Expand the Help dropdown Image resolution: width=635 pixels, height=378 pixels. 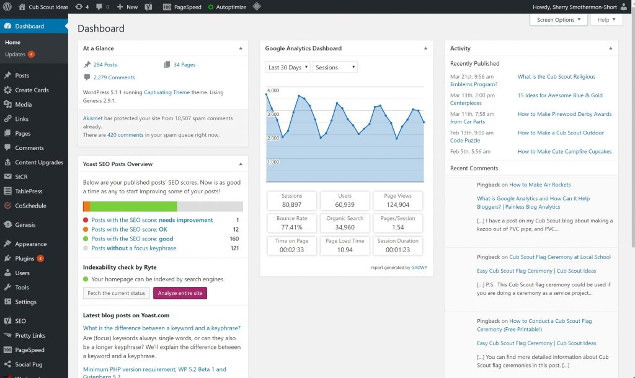coord(606,19)
